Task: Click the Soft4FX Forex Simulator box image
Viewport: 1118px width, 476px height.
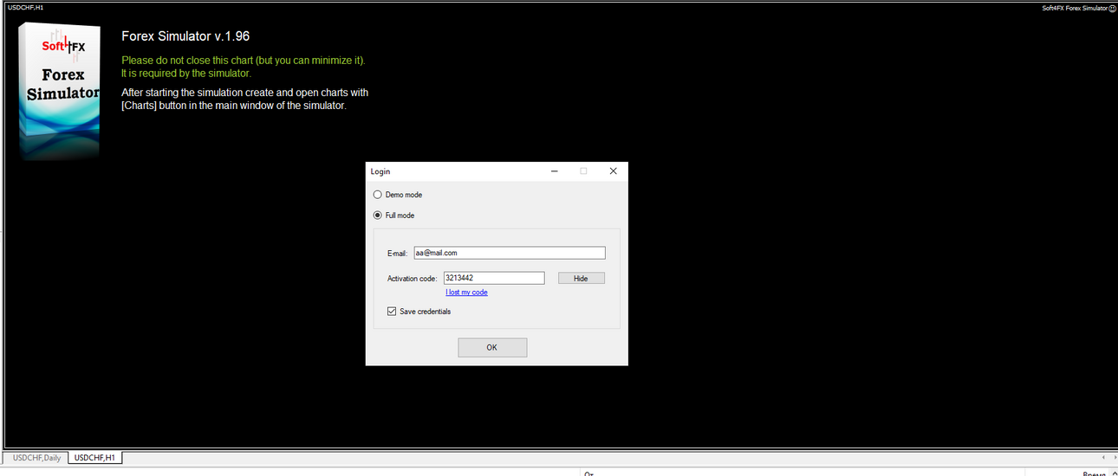Action: (x=60, y=91)
